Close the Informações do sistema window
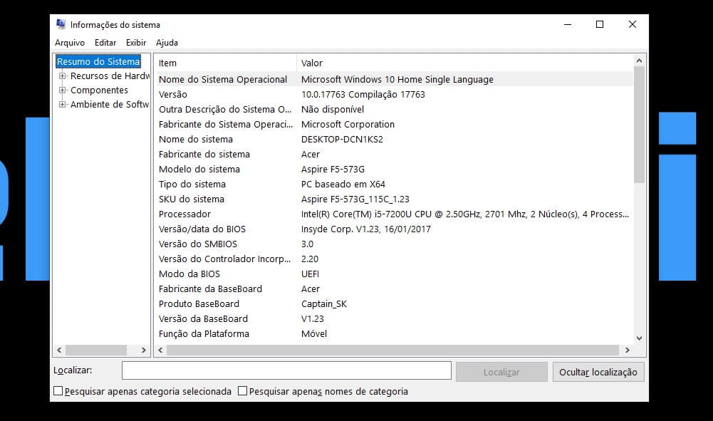The image size is (713, 421). tap(633, 24)
